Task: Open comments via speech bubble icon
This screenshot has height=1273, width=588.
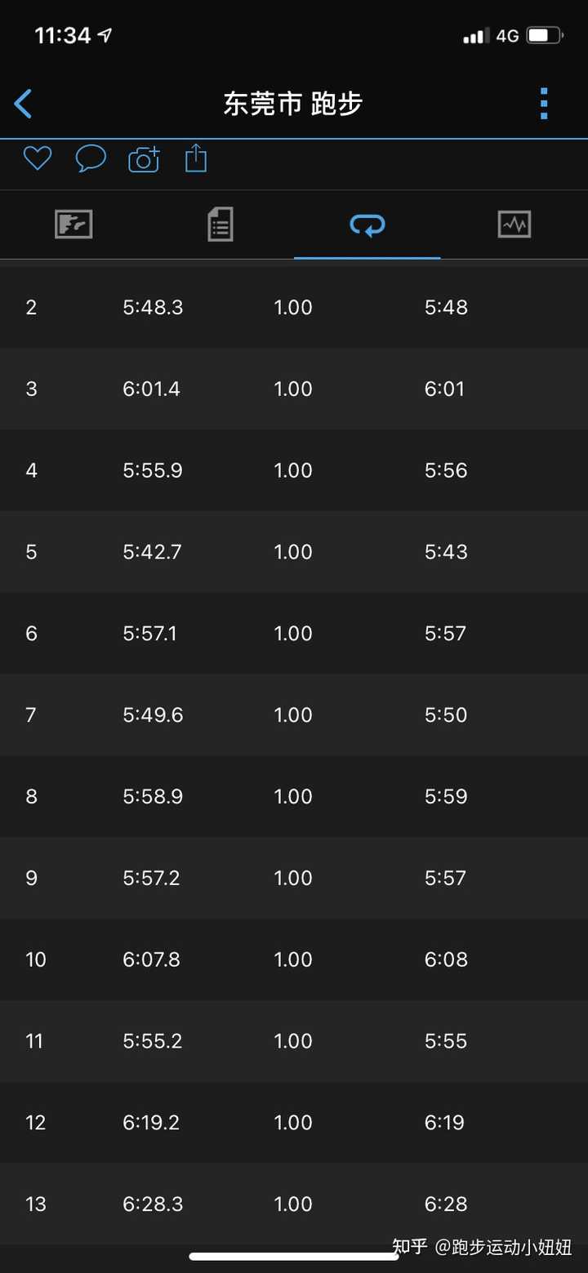Action: coord(91,158)
